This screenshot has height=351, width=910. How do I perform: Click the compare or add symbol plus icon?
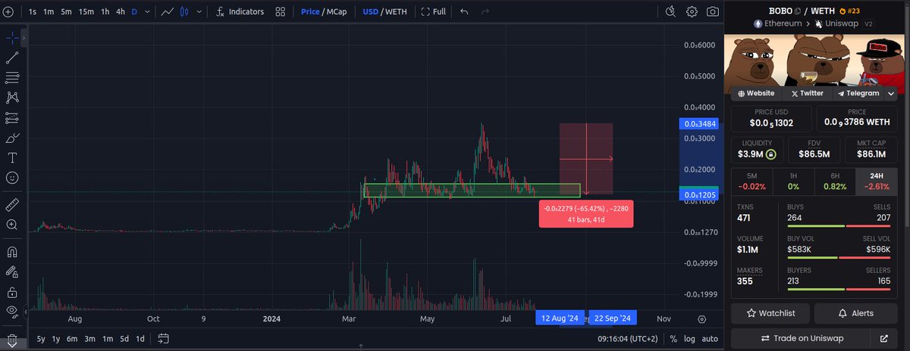(x=8, y=11)
